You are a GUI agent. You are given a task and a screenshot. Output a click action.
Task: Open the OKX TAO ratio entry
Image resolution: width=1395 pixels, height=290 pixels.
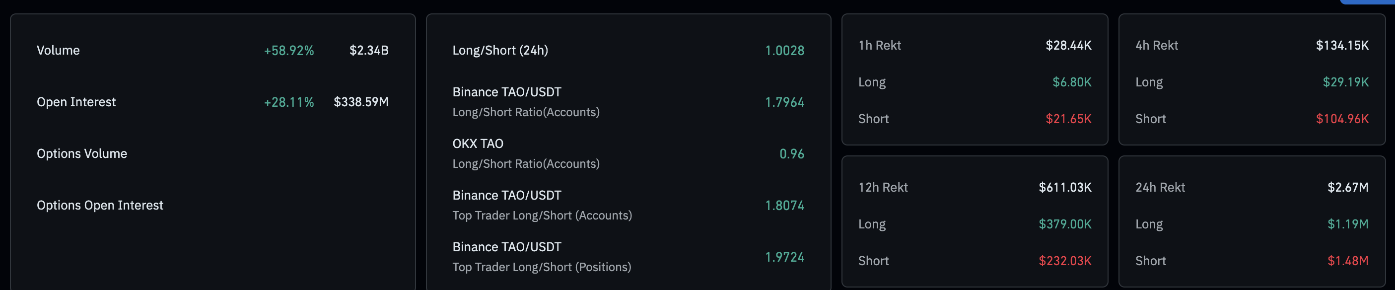click(478, 144)
